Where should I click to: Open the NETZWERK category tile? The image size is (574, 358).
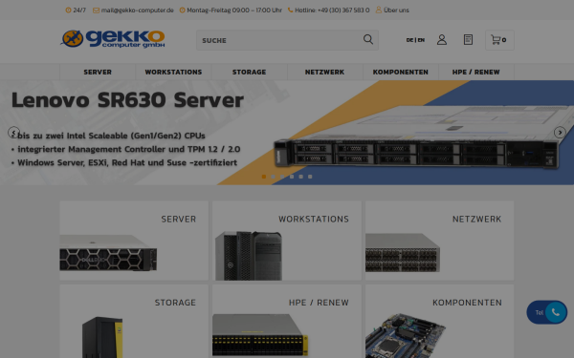point(439,241)
